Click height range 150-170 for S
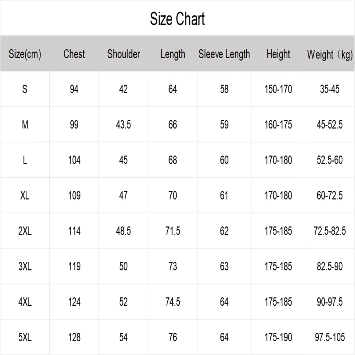Image resolution: width=355 pixels, height=355 pixels. point(278,89)
